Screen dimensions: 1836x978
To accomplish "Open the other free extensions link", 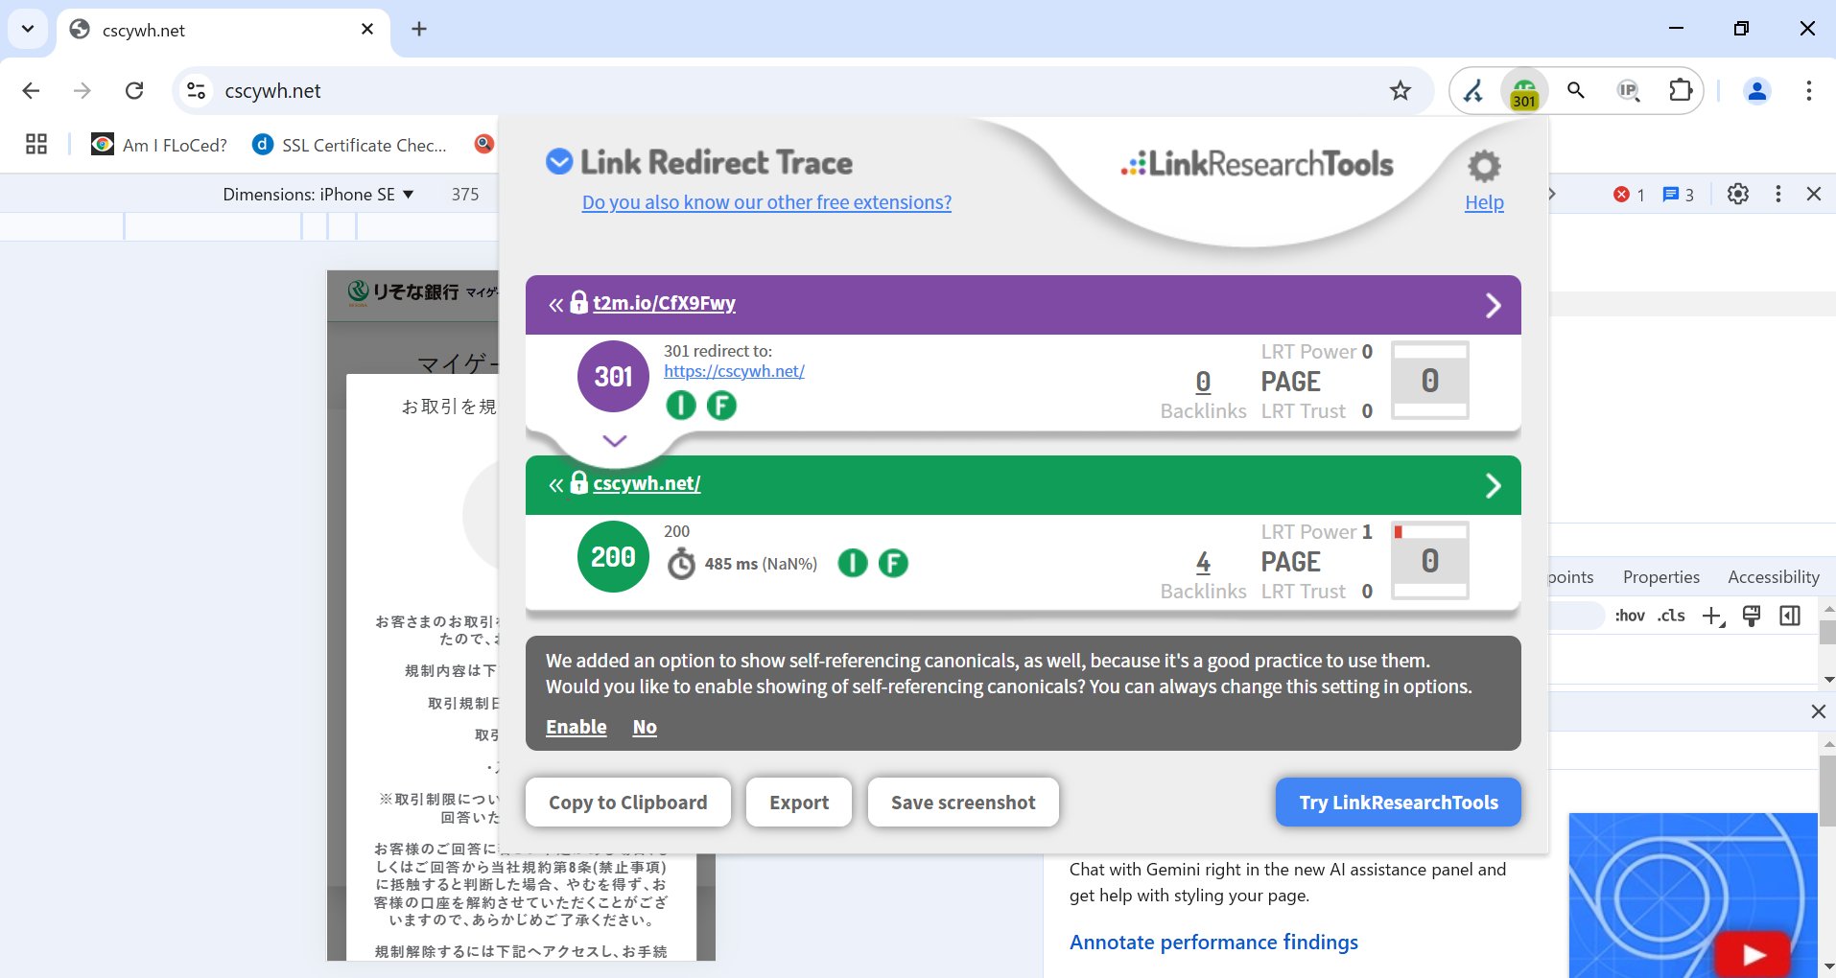I will pyautogui.click(x=766, y=202).
